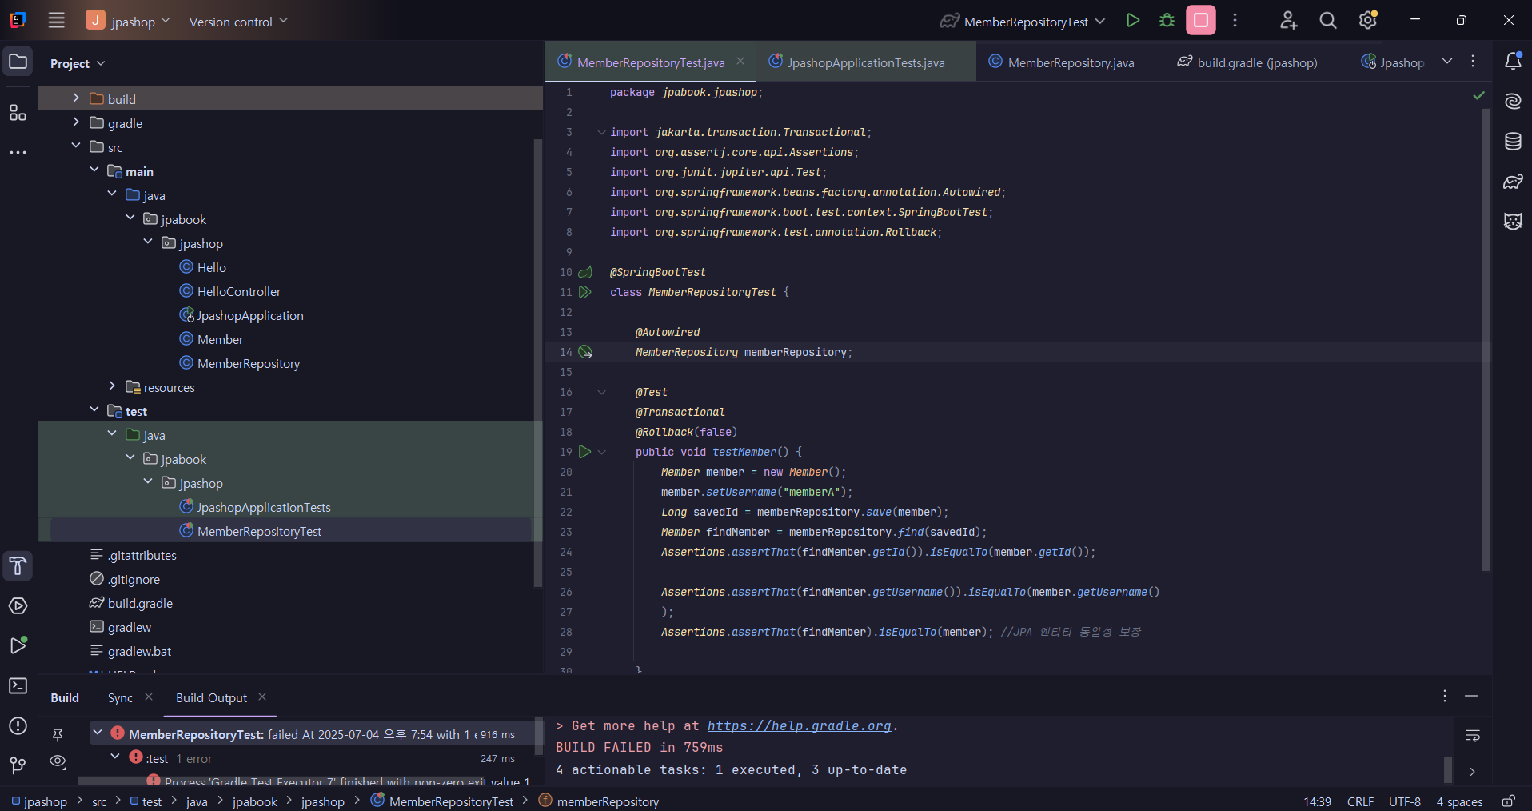
Task: Expand the build folder
Action: tap(76, 98)
